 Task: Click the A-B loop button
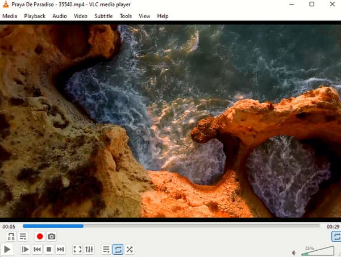click(11, 237)
